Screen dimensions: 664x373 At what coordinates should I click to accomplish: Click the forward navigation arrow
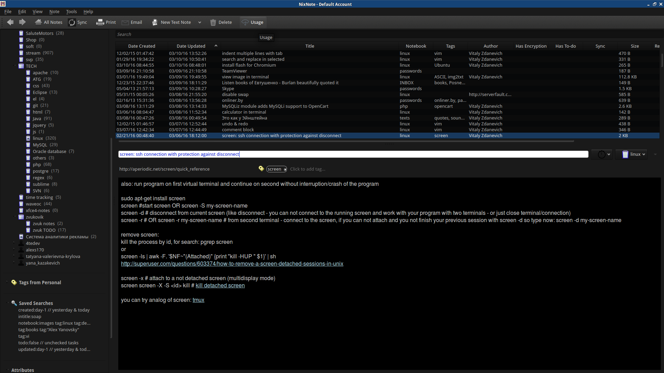[x=22, y=22]
